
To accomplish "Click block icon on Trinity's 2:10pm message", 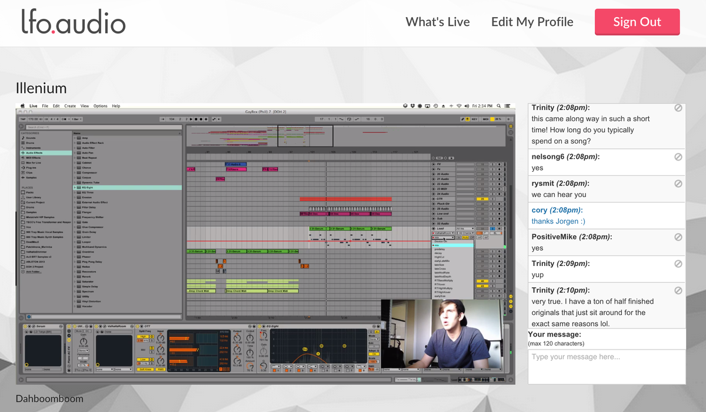I will [x=678, y=290].
